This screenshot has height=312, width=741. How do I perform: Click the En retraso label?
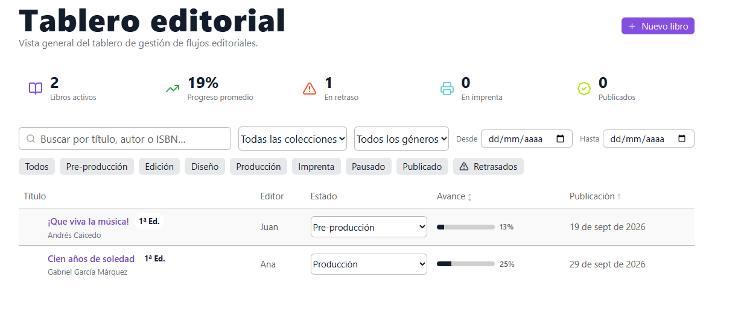pos(342,98)
